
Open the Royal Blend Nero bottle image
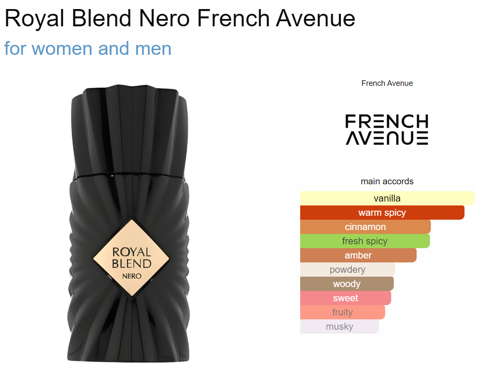[129, 223]
